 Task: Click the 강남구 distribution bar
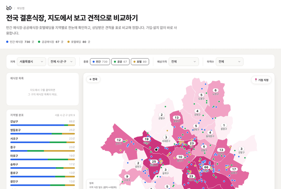[42, 125]
